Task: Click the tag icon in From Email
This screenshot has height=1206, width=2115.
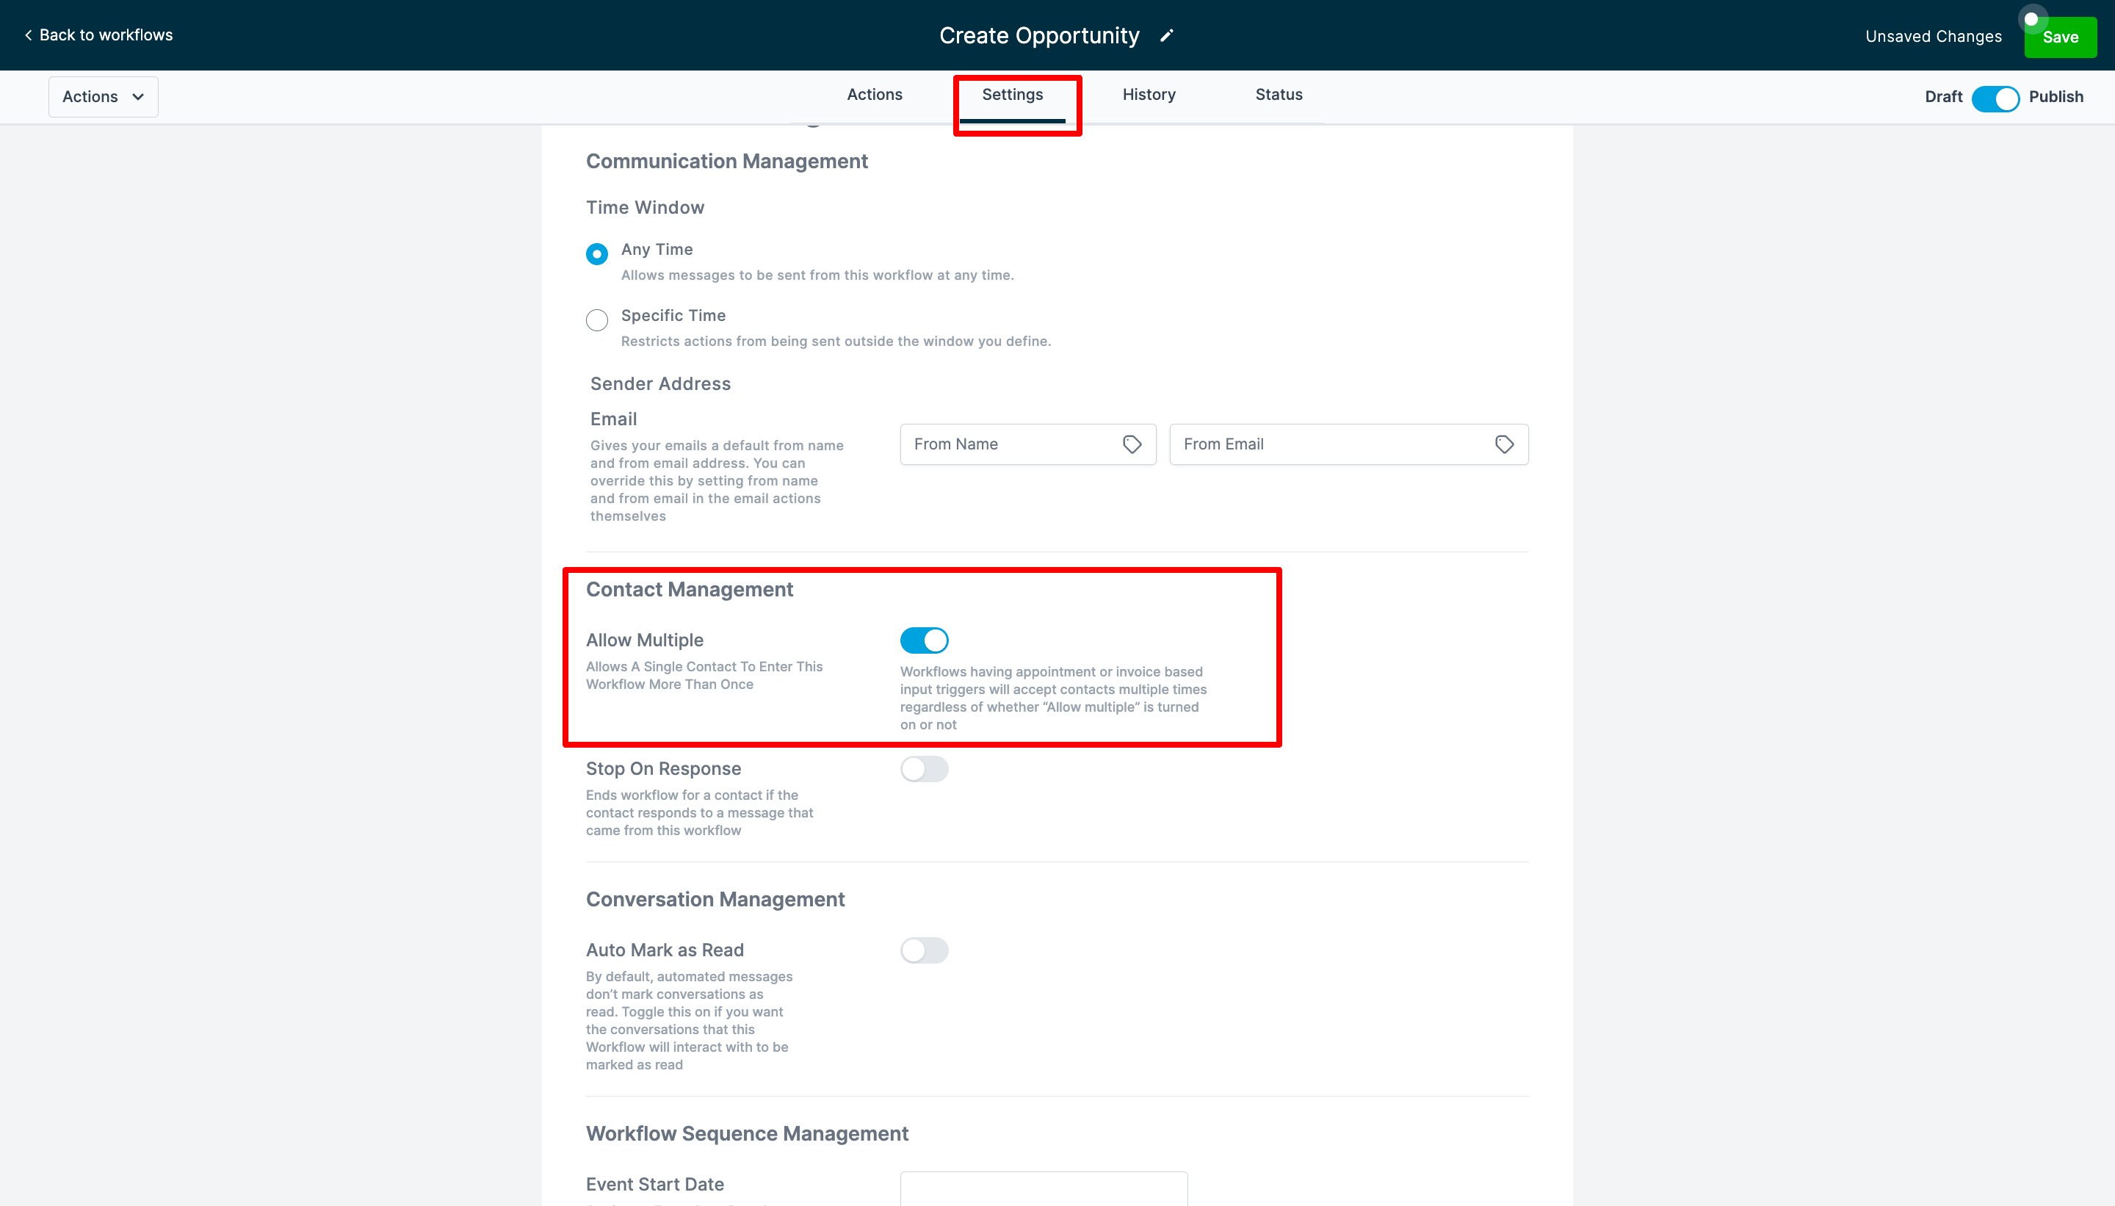Action: 1504,445
